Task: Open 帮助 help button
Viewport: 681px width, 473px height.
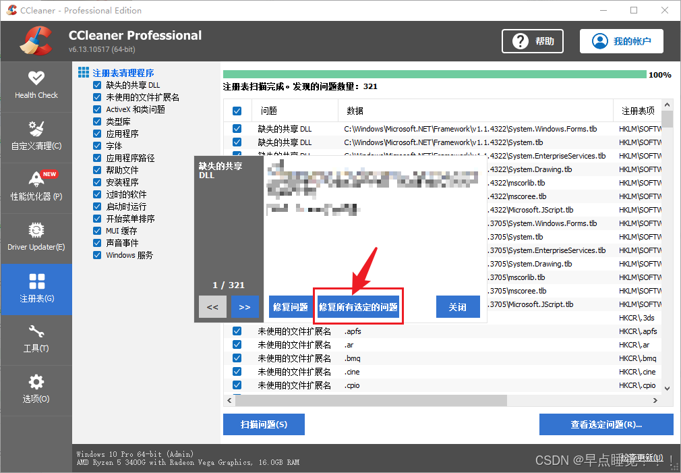Action: tap(533, 41)
